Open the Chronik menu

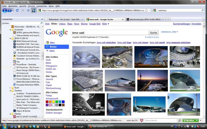click(31, 6)
